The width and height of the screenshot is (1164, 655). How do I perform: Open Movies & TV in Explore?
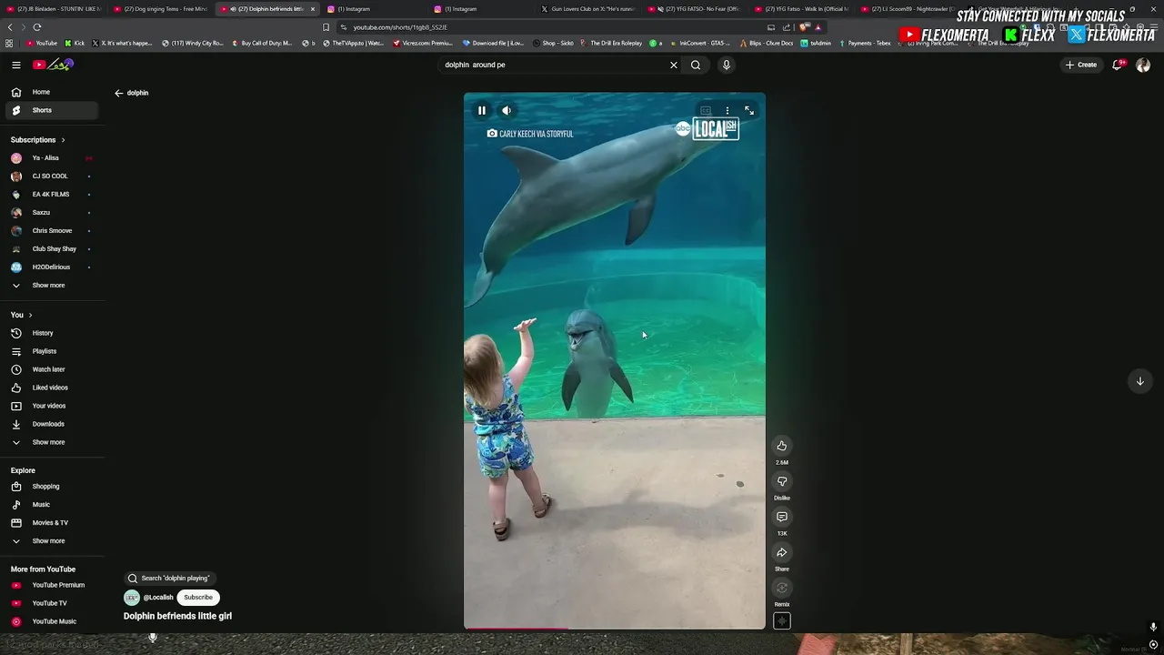pos(52,523)
